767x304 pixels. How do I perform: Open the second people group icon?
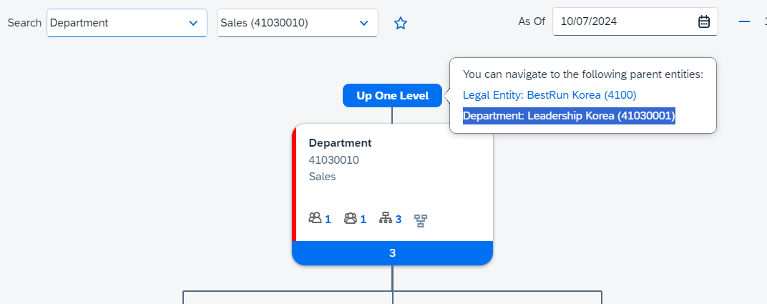point(351,218)
